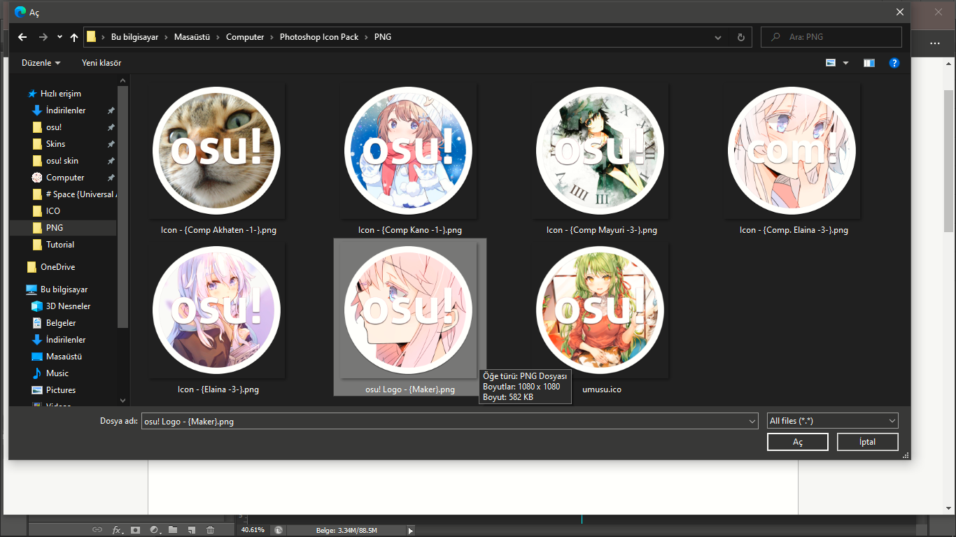Open Masaüstü in the sidebar

tap(64, 357)
